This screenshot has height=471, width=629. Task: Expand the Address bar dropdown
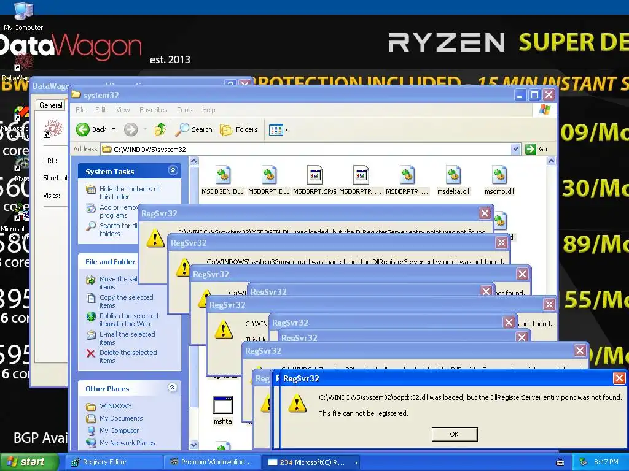point(516,149)
